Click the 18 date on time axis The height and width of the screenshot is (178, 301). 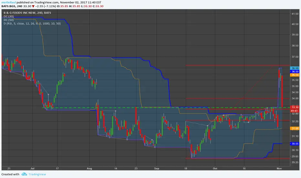186,168
